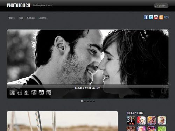
Task: Open the orange-toned third Flickr thumbnail
Action: (152, 121)
